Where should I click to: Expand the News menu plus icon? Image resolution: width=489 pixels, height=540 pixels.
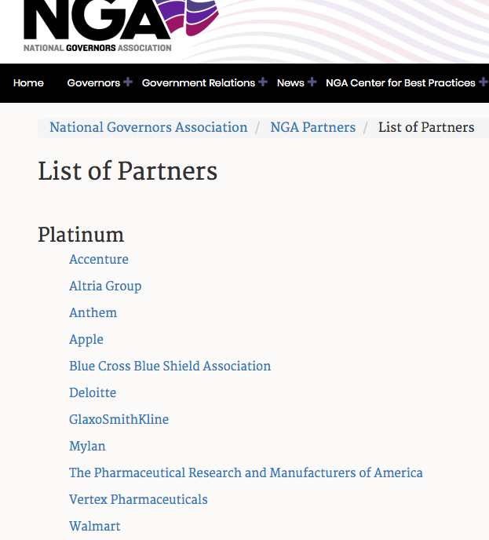point(312,82)
